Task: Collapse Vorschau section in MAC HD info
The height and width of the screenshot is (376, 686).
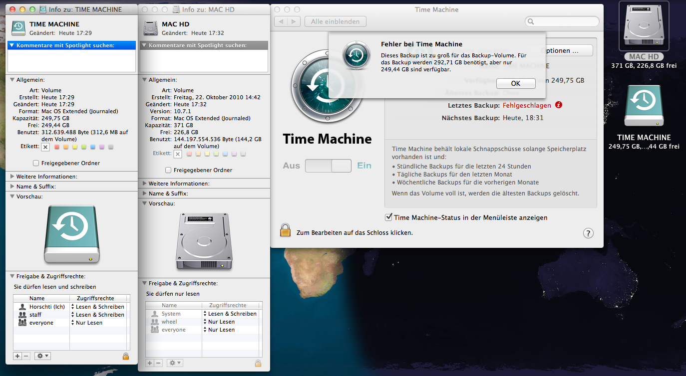Action: click(144, 203)
